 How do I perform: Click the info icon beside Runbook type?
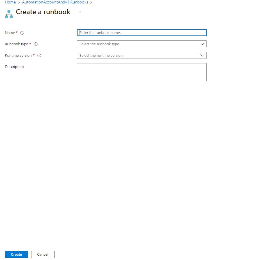pyautogui.click(x=36, y=44)
